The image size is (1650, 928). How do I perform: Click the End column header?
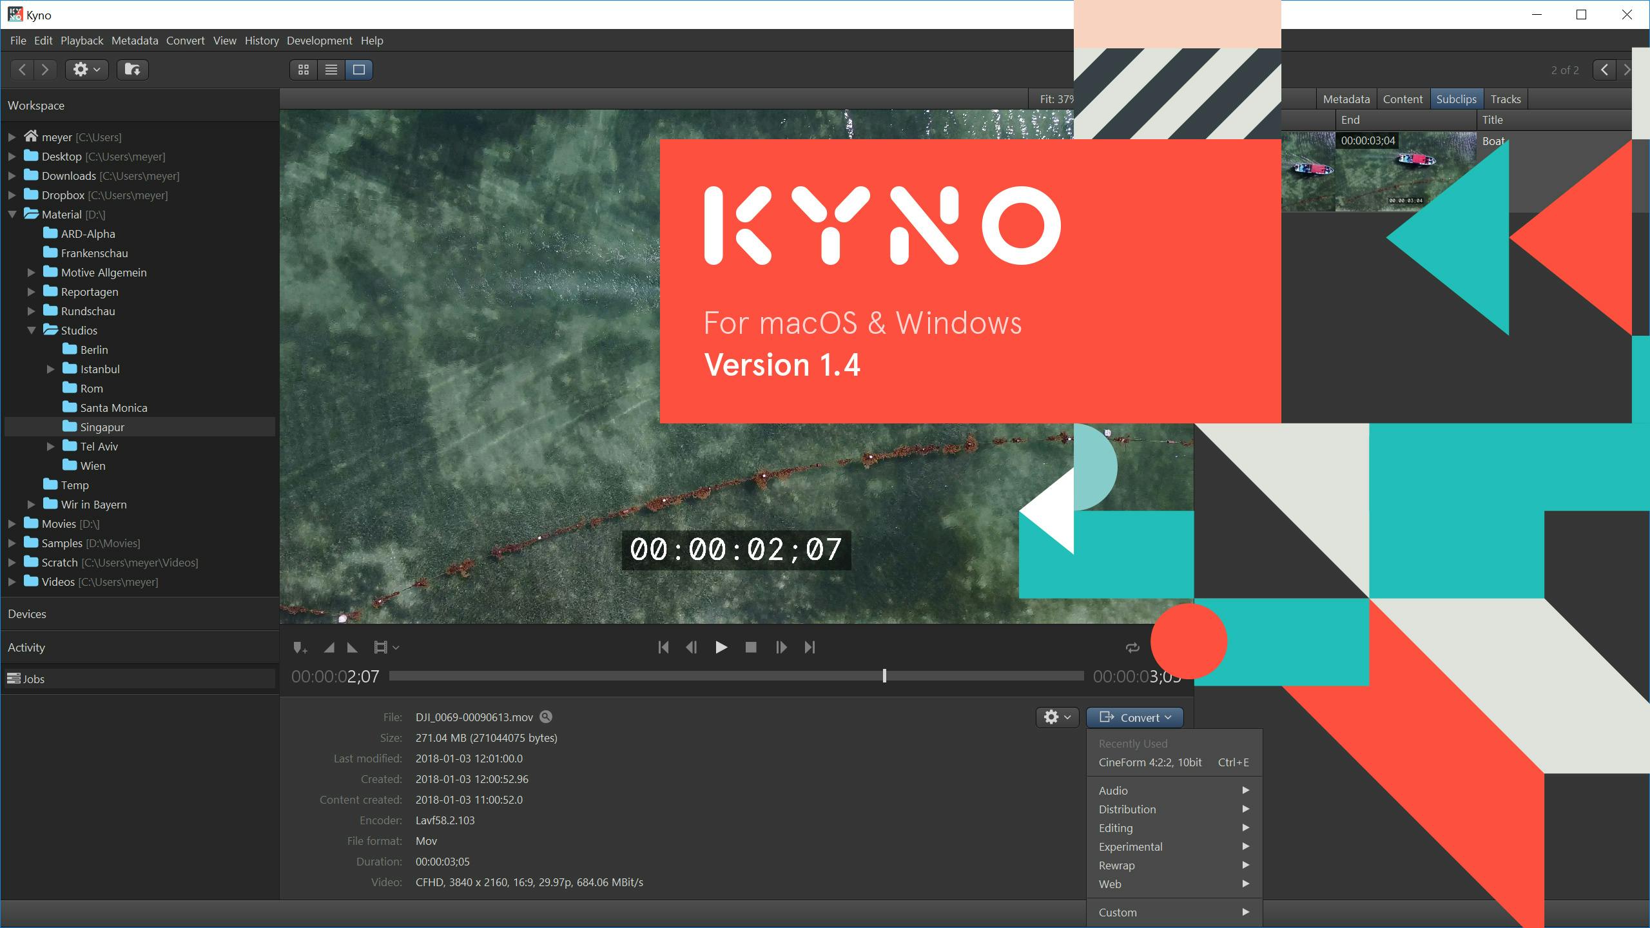tap(1406, 120)
